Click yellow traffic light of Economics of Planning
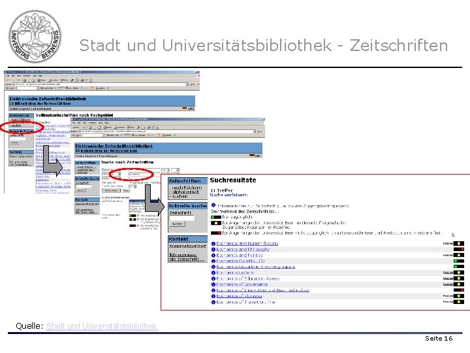470x353 pixels. [x=459, y=296]
